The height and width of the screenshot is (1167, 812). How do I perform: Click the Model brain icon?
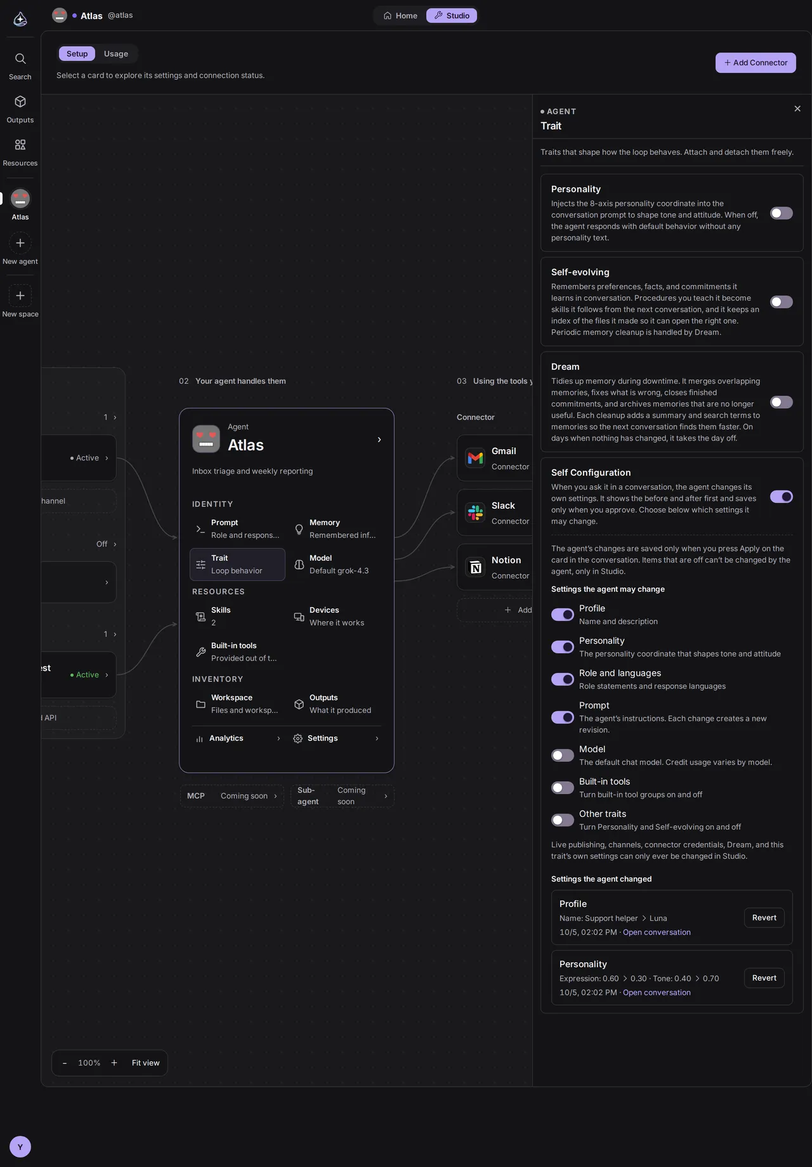(x=299, y=564)
